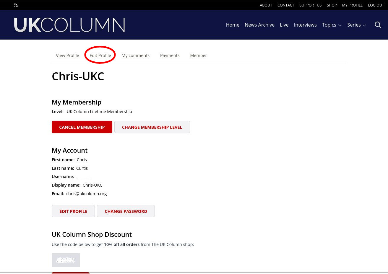Open the Home nav item
The width and height of the screenshot is (388, 274).
pos(233,25)
